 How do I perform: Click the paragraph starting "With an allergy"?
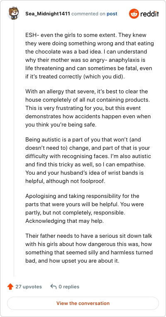(x=88, y=108)
